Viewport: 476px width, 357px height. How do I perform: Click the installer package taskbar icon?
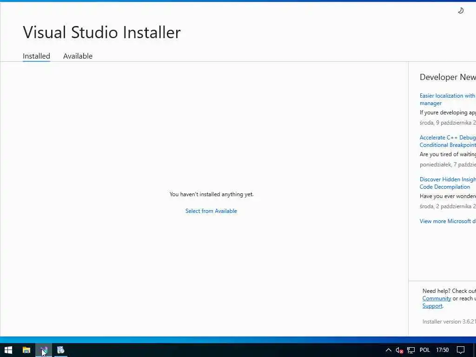pos(61,350)
